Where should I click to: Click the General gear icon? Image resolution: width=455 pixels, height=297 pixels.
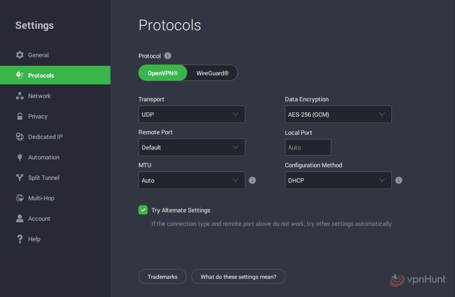click(x=20, y=55)
